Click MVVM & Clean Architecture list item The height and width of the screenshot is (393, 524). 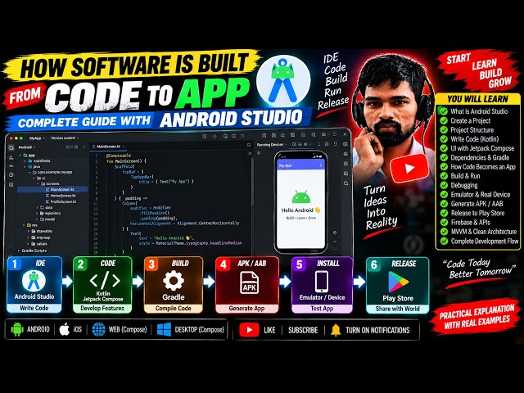[x=484, y=232]
